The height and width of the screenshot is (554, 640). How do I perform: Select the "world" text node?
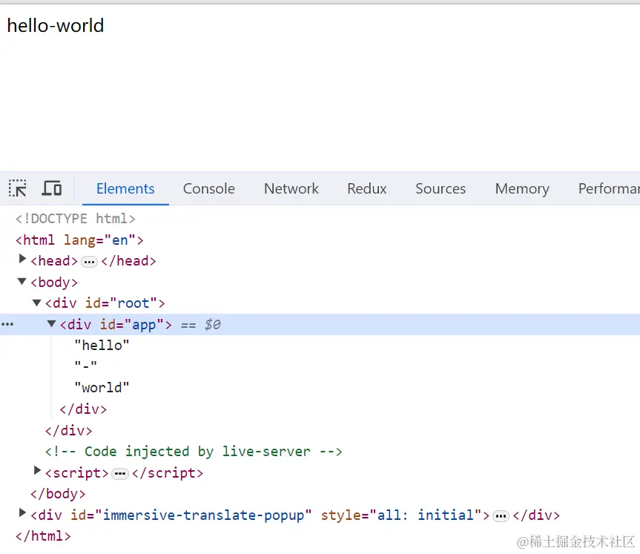(102, 387)
